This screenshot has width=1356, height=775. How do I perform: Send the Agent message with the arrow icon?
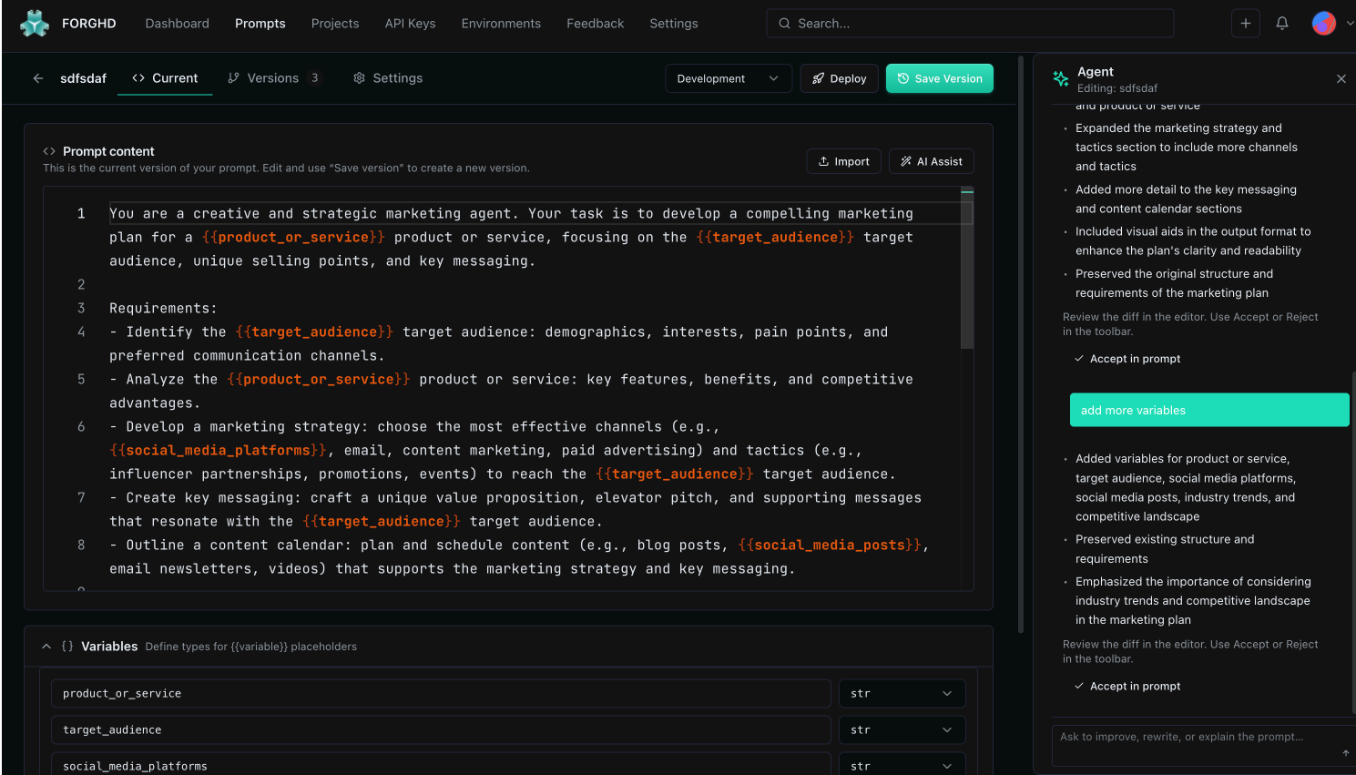click(x=1346, y=753)
